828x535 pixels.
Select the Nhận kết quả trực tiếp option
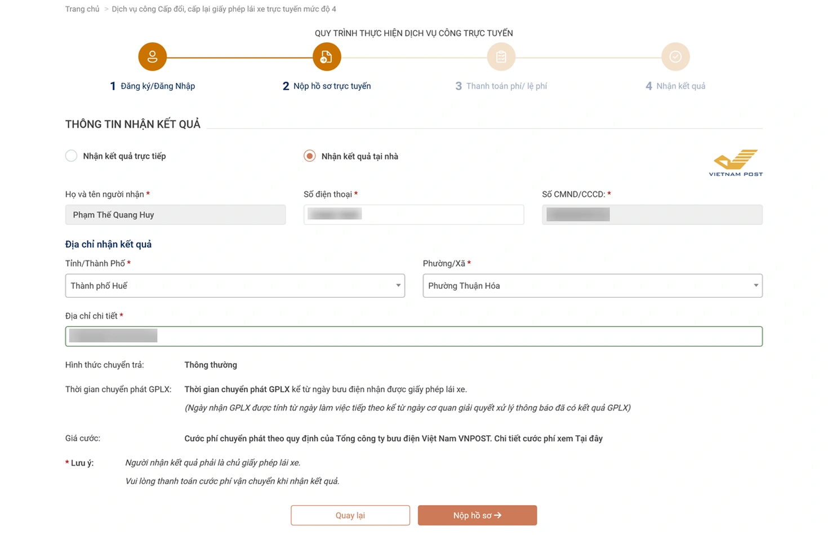[x=72, y=156]
